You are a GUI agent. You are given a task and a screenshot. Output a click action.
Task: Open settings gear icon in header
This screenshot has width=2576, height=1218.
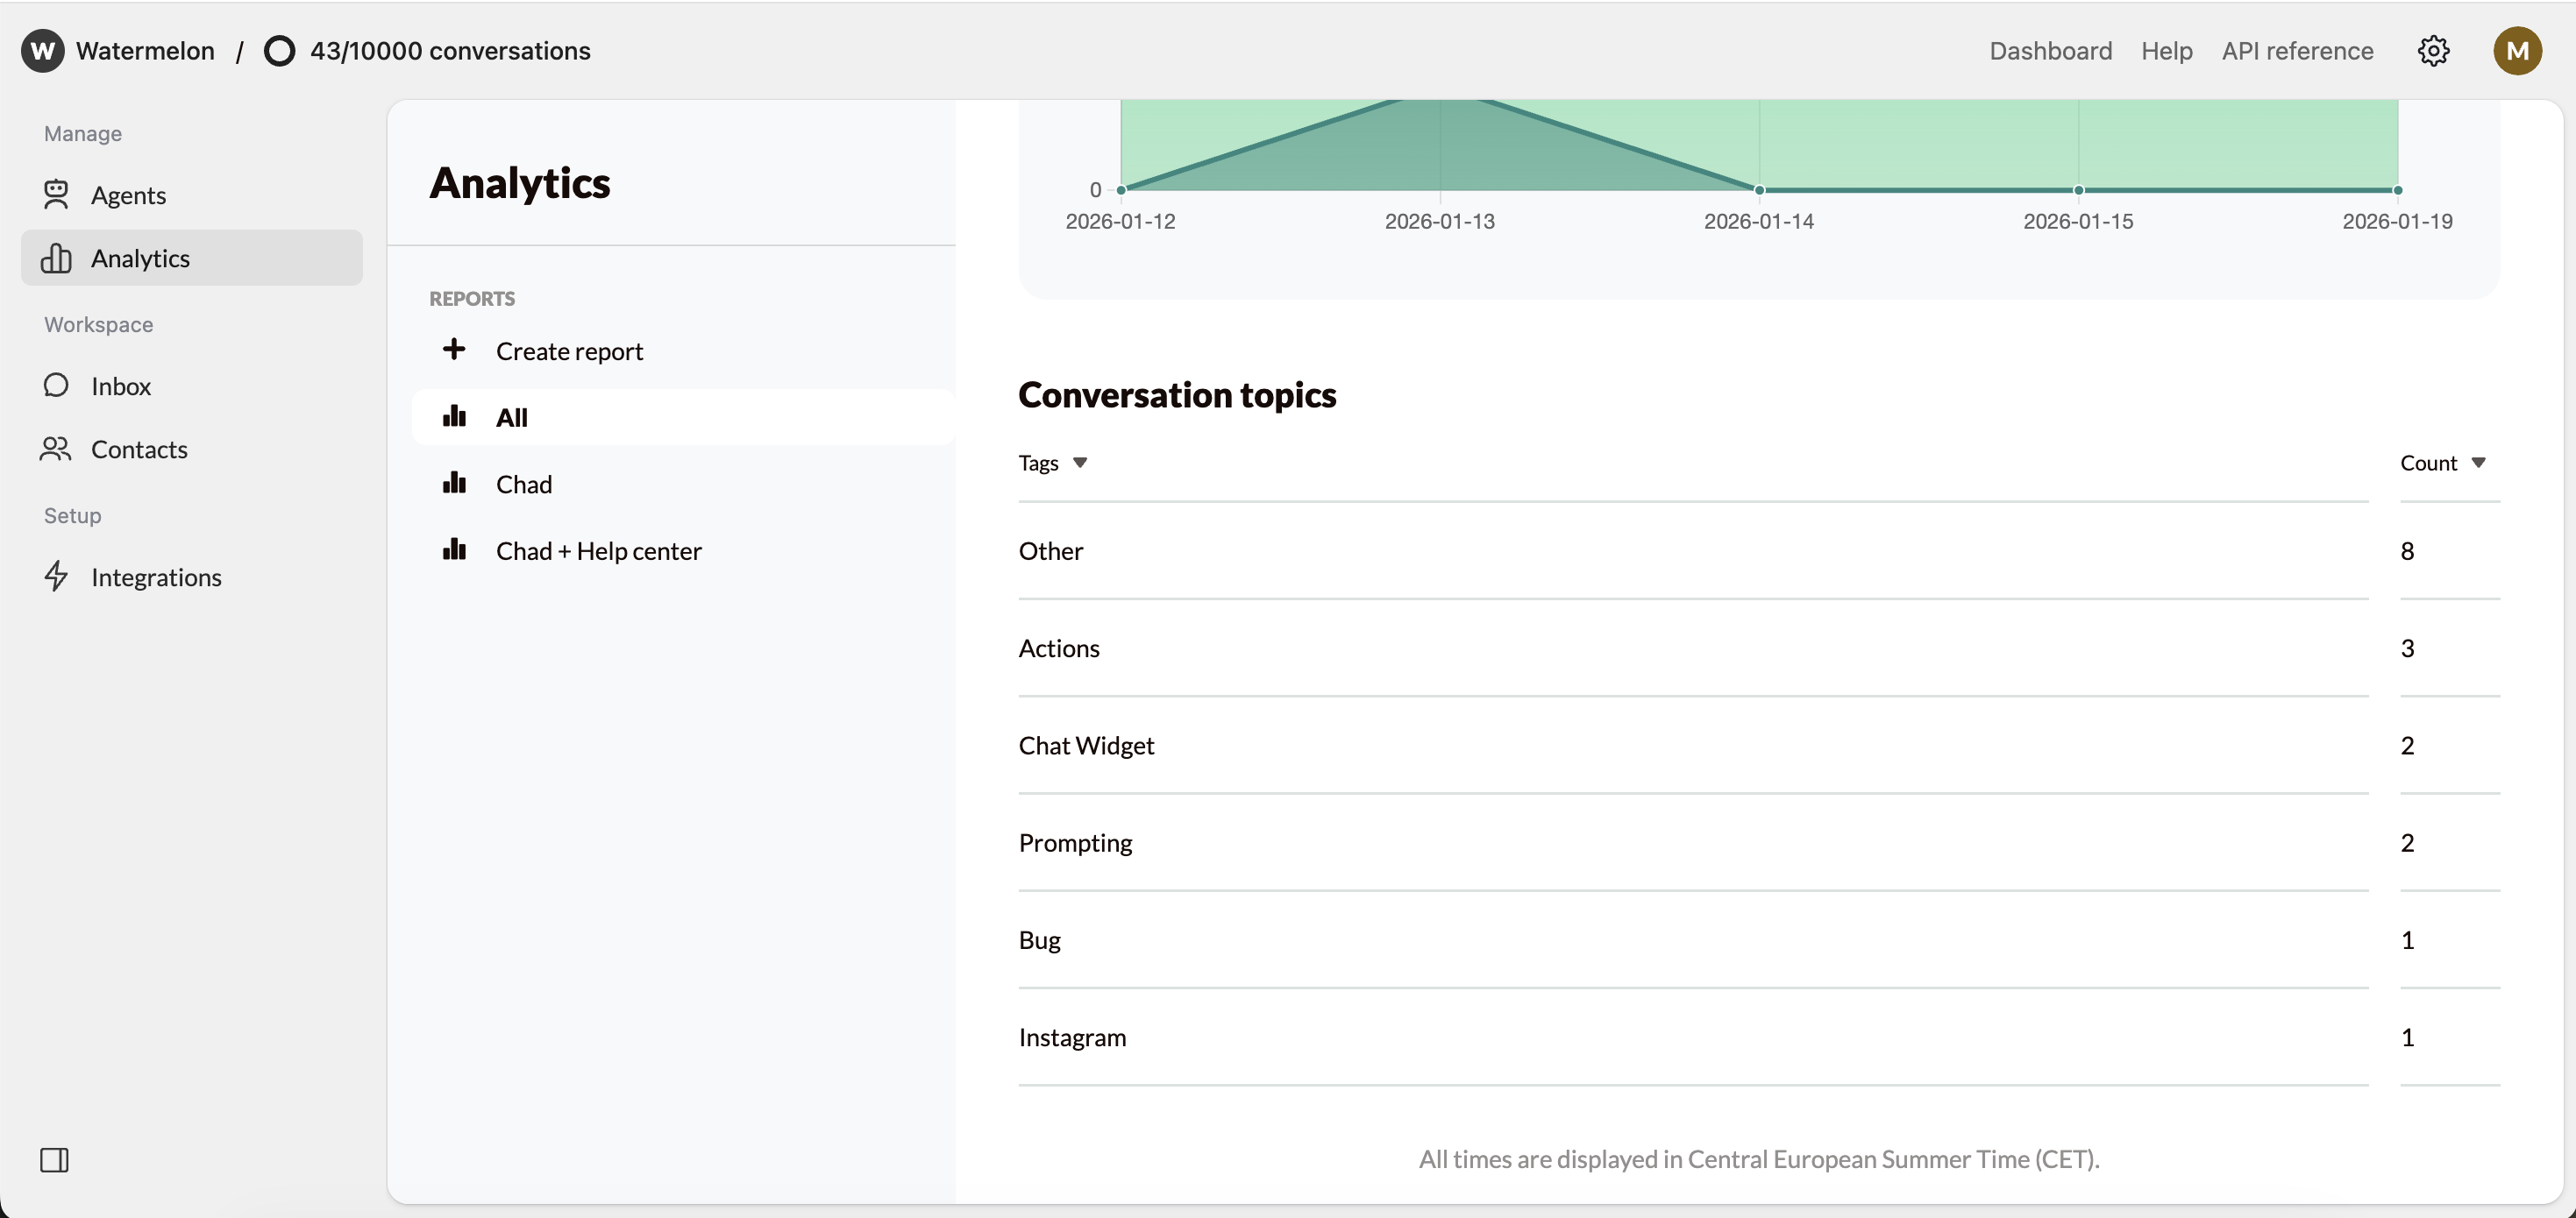2433,51
